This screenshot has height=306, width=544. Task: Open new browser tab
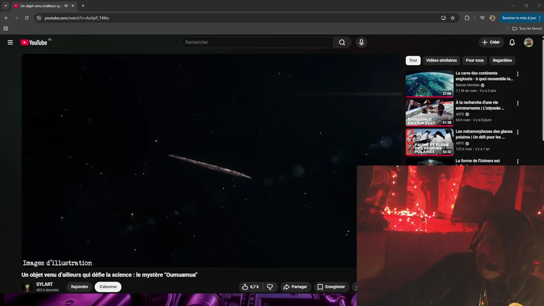[83, 6]
